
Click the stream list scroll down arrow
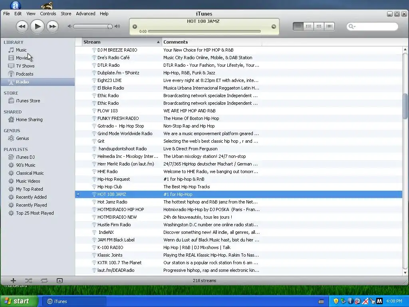point(405,273)
